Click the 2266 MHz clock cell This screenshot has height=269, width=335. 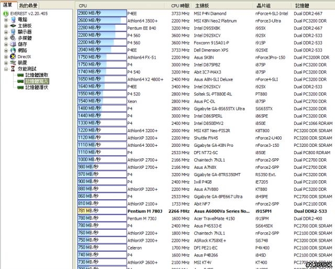(x=179, y=211)
